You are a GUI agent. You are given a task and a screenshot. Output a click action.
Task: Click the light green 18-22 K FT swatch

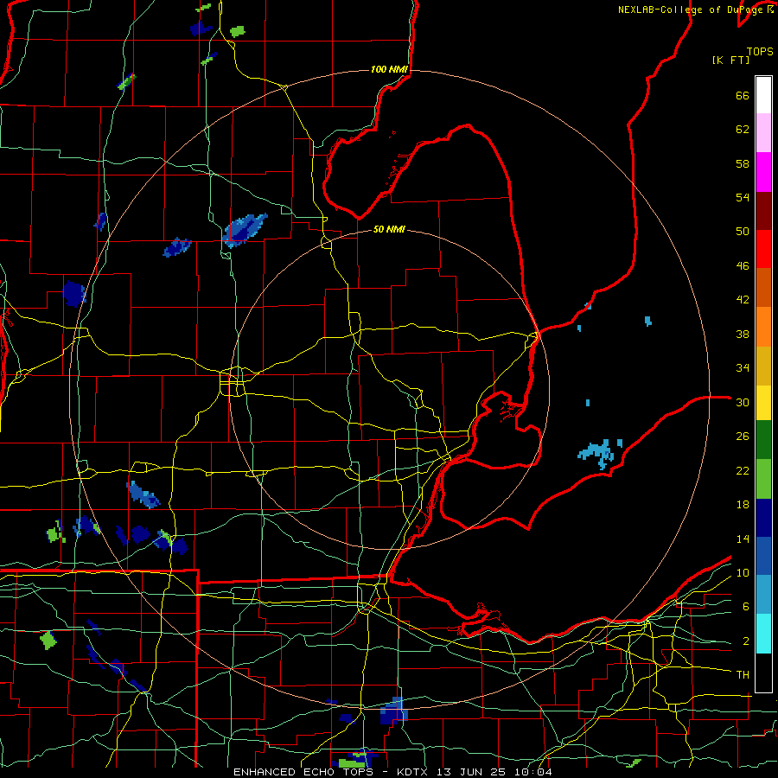click(x=763, y=479)
